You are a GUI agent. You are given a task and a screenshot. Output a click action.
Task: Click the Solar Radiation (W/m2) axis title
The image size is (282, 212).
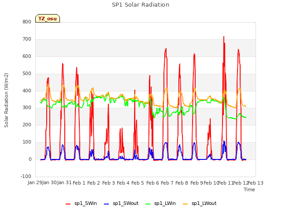[x=6, y=100]
